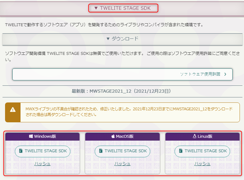
Task: Click the MWX library warning notice text
Action: 129,112
